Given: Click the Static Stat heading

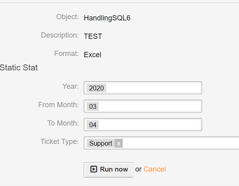Looking at the screenshot, I should point(19,68).
